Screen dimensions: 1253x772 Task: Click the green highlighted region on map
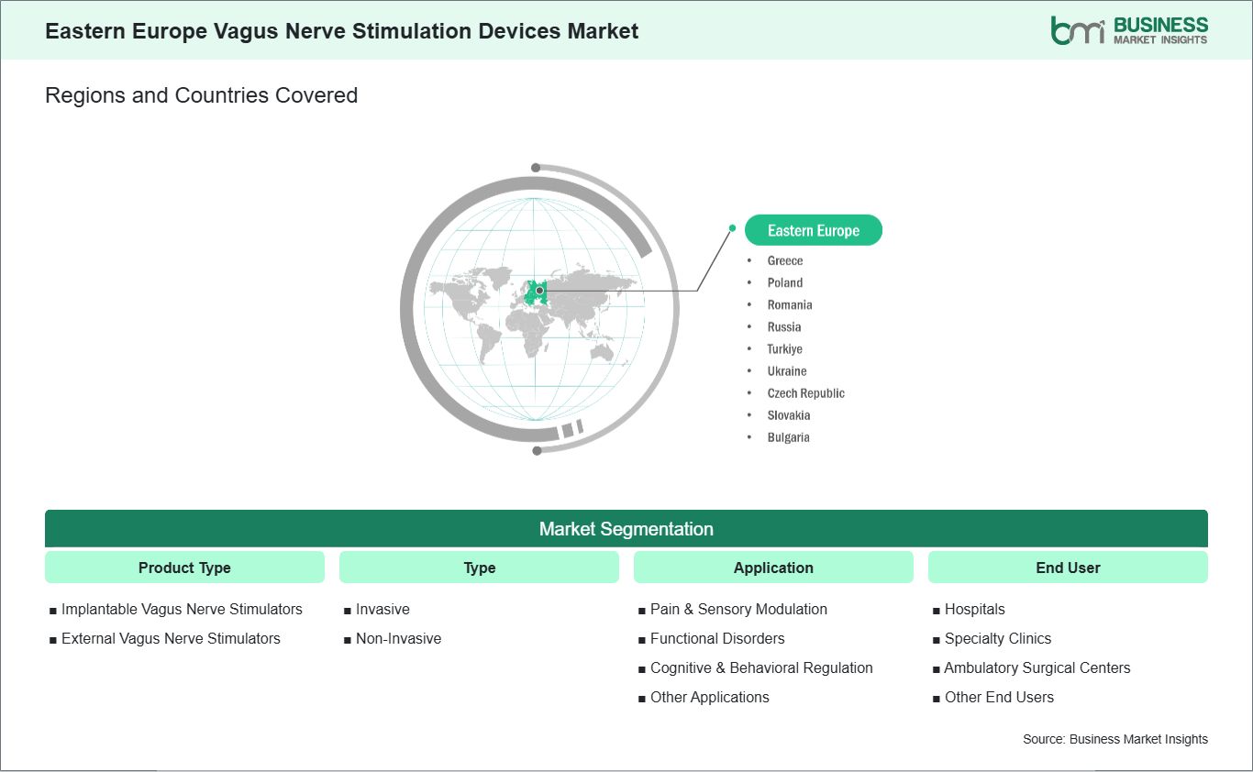535,292
